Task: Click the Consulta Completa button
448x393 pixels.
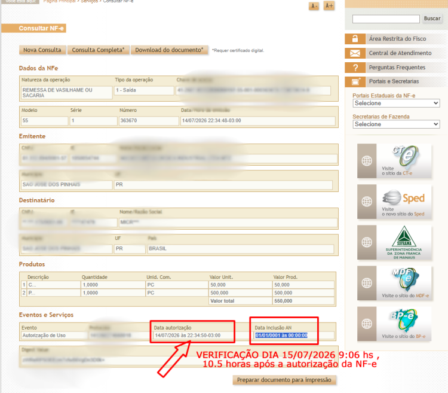Action: pyautogui.click(x=98, y=50)
